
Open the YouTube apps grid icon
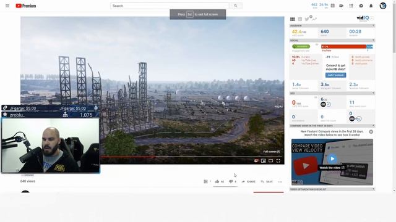tap(351, 6)
